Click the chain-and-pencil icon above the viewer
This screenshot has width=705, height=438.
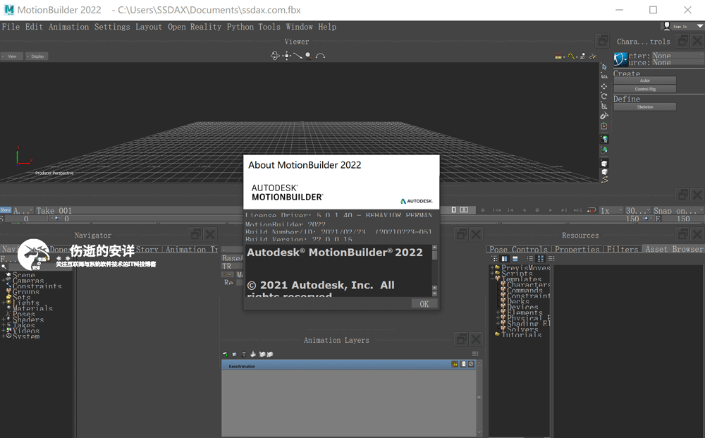[x=593, y=56]
